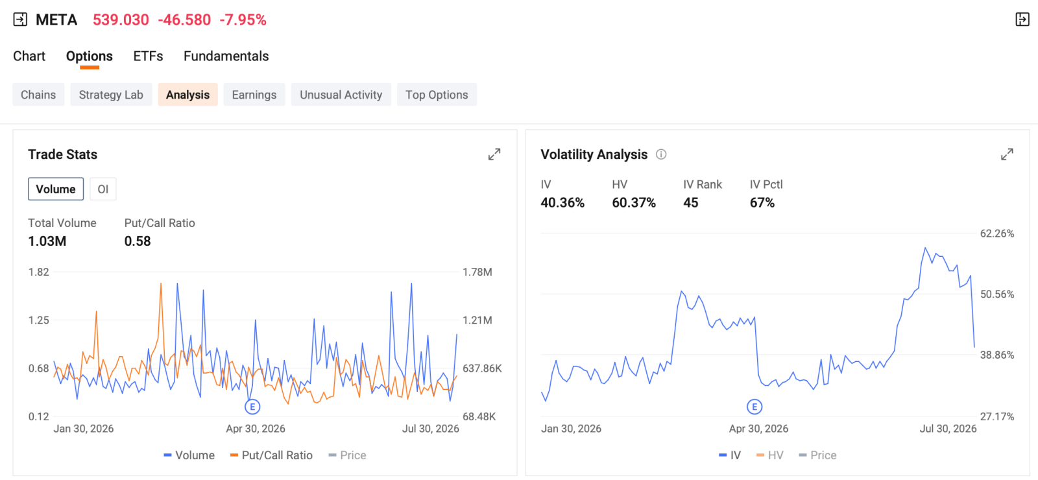1038x480 pixels.
Task: Open the Chains sub-tab
Action: [38, 95]
